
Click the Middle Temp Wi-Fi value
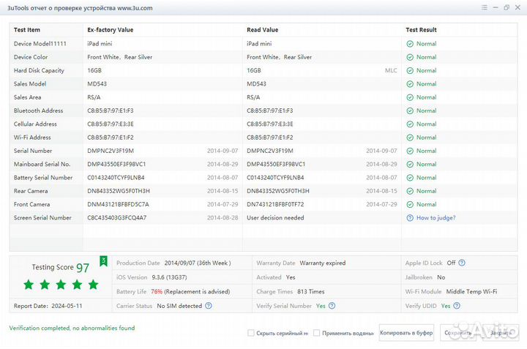coord(471,291)
